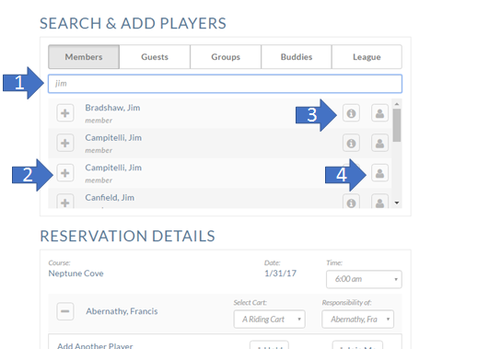489x349 pixels.
Task: Click the course name 'Neptune Cove'
Action: tap(76, 273)
